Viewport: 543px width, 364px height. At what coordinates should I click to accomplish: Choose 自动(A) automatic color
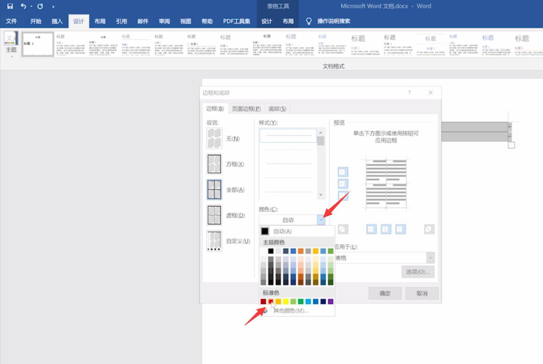[x=297, y=231]
